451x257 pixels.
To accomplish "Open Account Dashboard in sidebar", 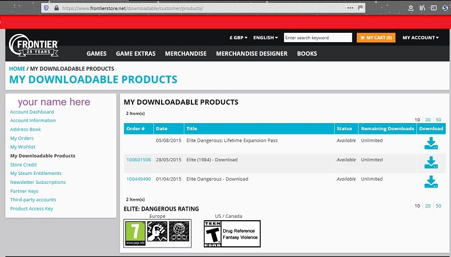I will (32, 112).
